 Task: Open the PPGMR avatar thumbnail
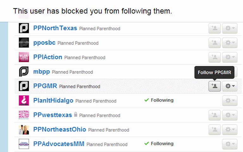(x=24, y=86)
